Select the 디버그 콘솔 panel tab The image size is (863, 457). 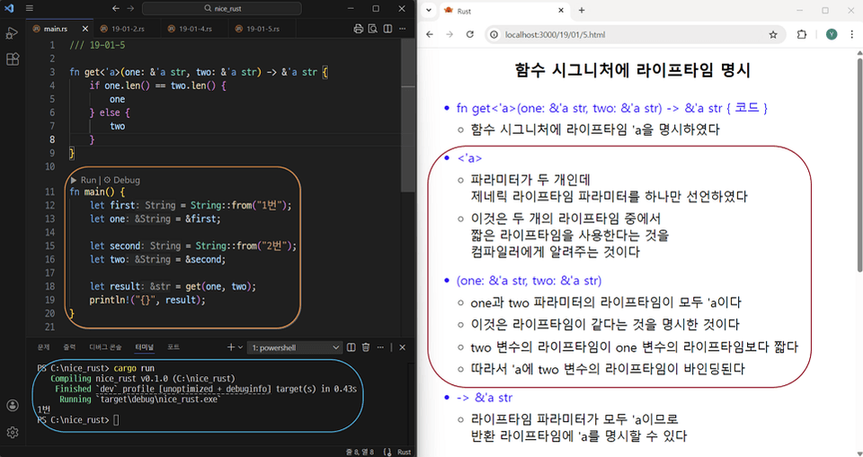(105, 347)
